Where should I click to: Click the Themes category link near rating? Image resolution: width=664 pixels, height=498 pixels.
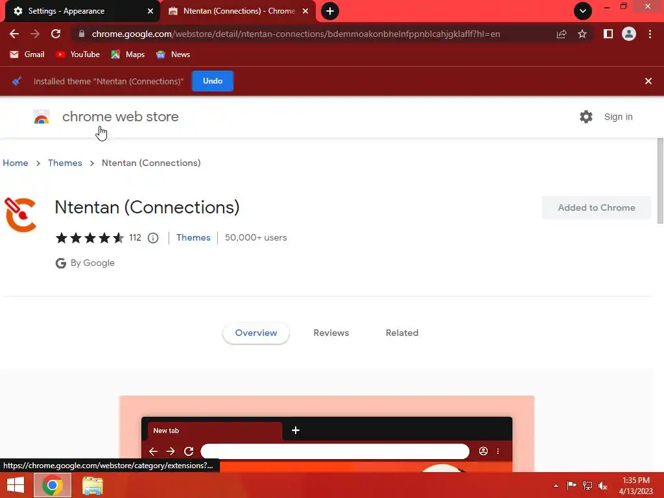193,237
